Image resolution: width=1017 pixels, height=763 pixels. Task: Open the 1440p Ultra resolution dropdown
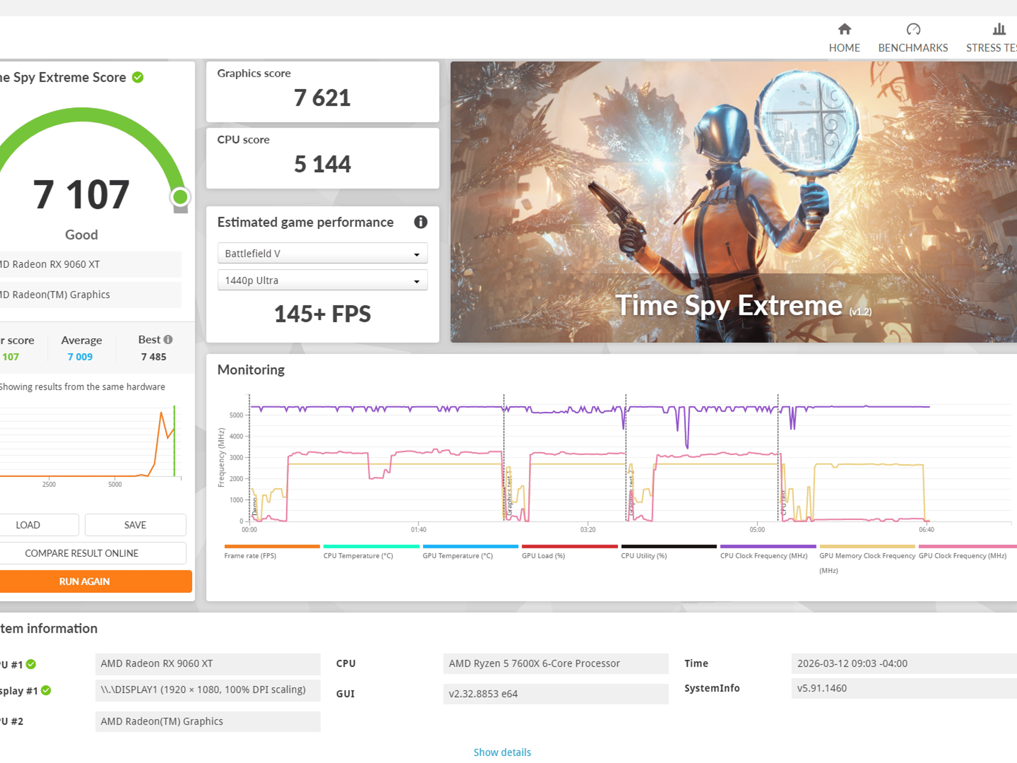click(x=322, y=280)
